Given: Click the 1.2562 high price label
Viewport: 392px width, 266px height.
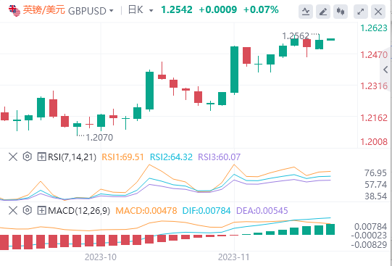Looking at the screenshot, I should point(296,36).
